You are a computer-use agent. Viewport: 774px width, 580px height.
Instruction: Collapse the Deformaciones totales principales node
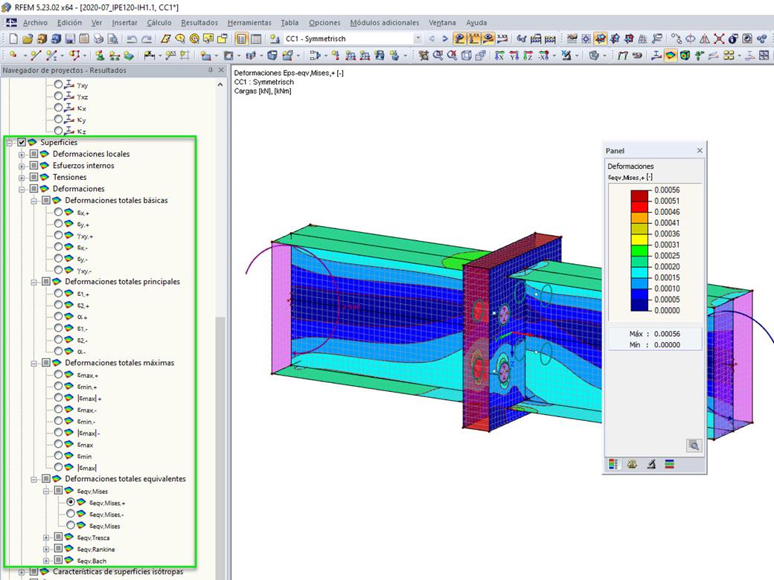(34, 282)
